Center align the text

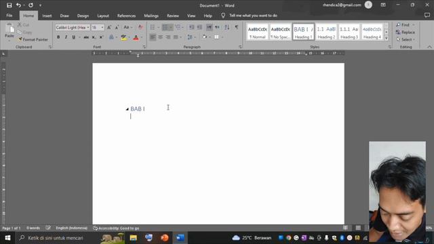click(x=160, y=37)
